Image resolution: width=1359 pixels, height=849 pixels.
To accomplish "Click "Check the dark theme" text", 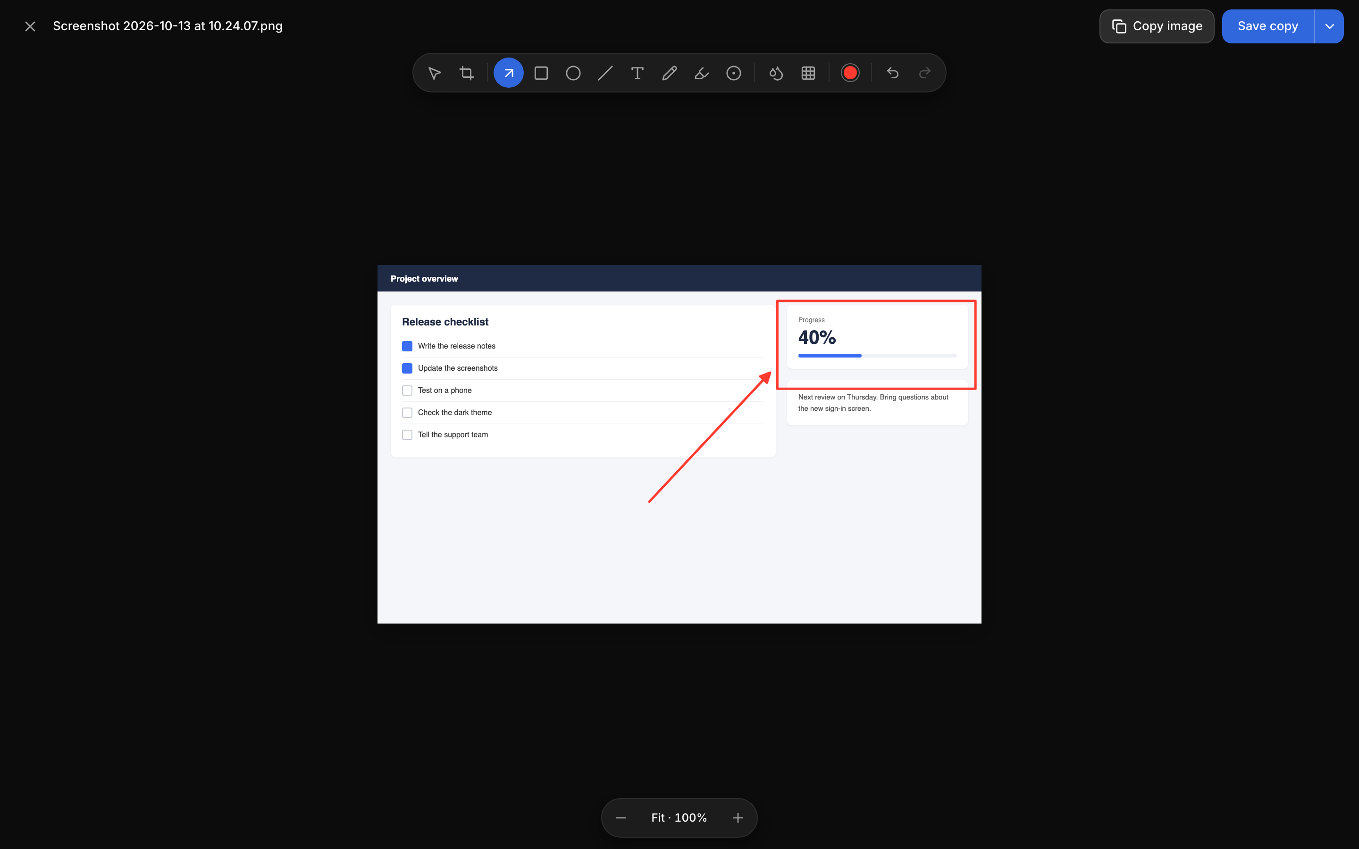I will click(455, 413).
